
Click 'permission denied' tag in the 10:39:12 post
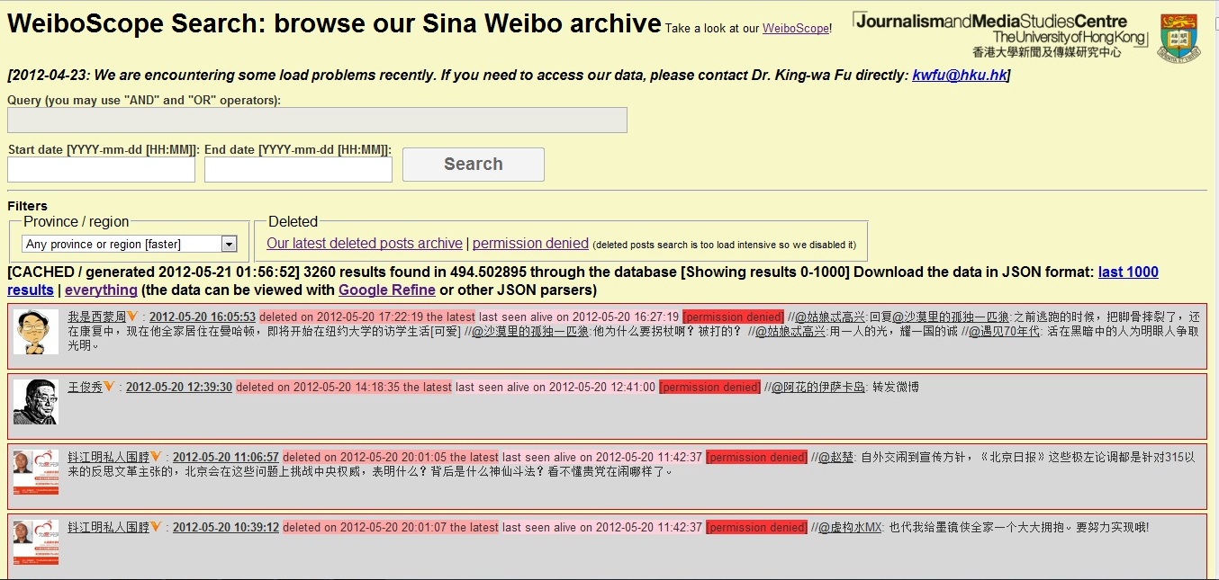coord(756,527)
